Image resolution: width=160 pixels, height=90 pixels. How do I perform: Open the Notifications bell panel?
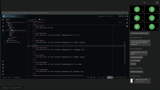tap(127, 19)
